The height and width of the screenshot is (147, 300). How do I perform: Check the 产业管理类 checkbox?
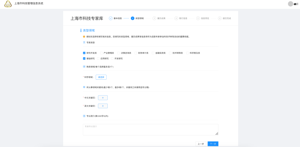[x=102, y=53]
